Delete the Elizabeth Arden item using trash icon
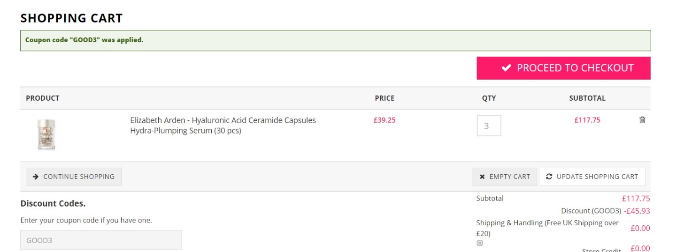The image size is (676, 252). pyautogui.click(x=642, y=120)
